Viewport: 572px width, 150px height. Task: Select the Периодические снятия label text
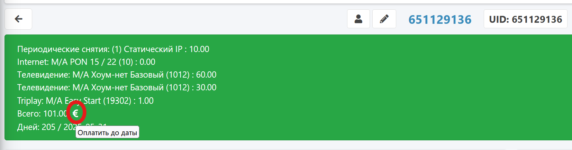click(63, 49)
